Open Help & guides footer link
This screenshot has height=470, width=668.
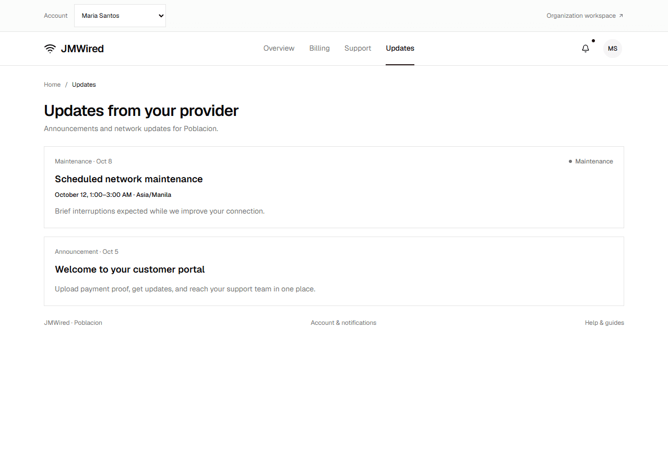coord(604,323)
